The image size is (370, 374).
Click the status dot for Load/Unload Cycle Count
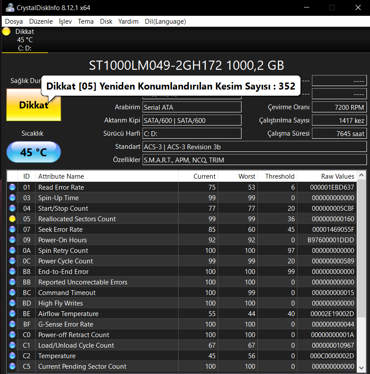click(x=12, y=345)
